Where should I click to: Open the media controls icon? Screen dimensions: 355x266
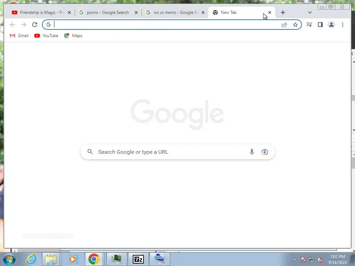(x=309, y=25)
